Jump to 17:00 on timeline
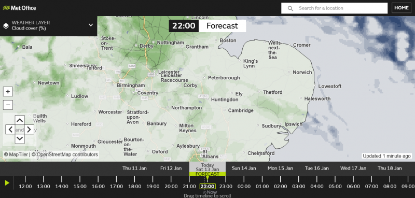Viewport: 415px width, 198px height. (x=116, y=187)
